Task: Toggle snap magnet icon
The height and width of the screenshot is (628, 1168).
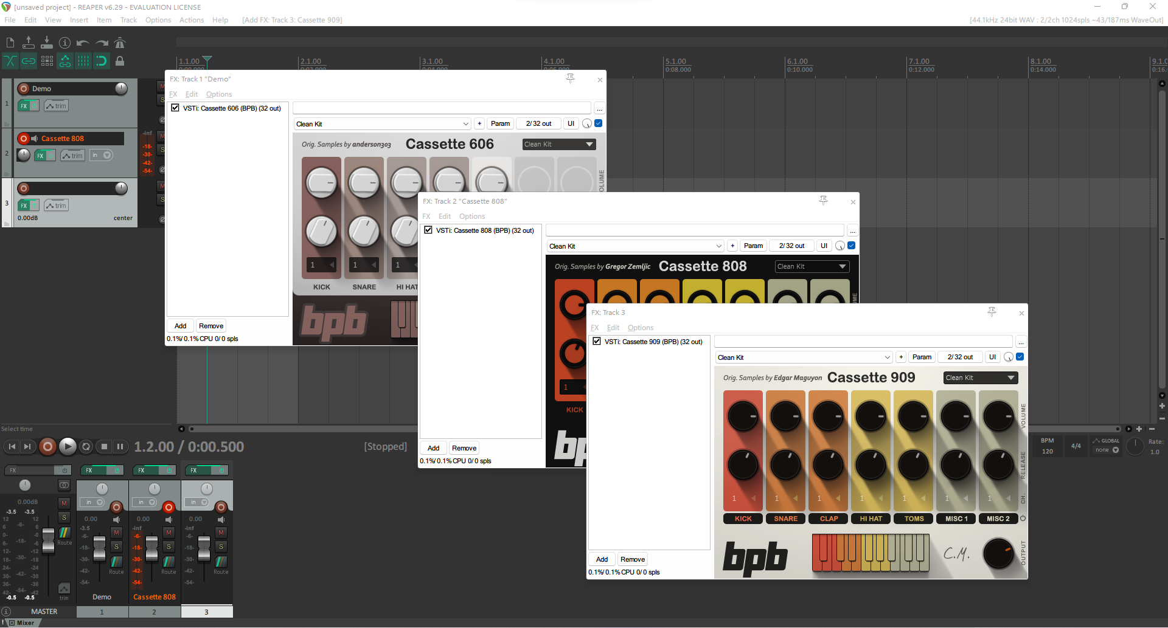Action: coord(102,61)
